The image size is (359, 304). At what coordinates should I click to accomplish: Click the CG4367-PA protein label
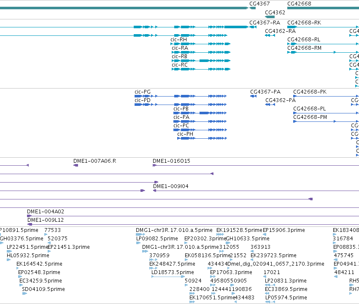265,92
